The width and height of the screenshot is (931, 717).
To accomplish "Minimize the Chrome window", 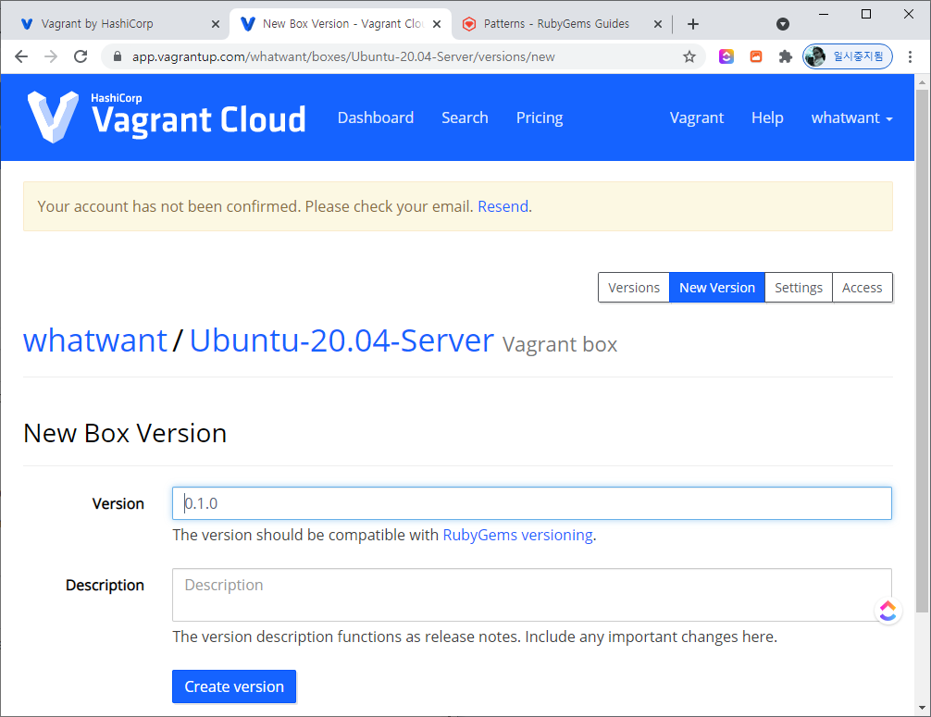I will click(824, 14).
